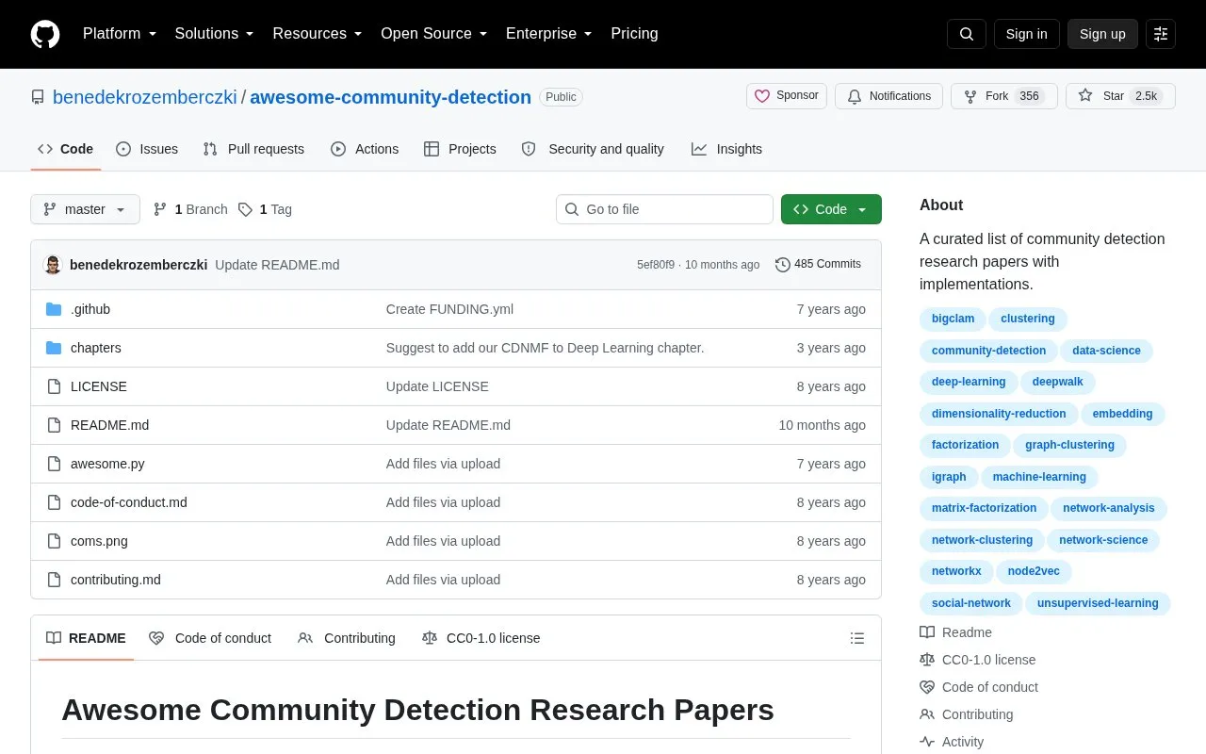Click the Activity pulse icon
The image size is (1206, 754).
927,742
